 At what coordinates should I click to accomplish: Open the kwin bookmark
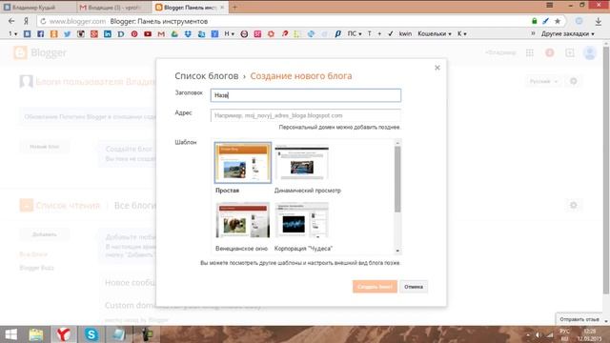(x=405, y=34)
